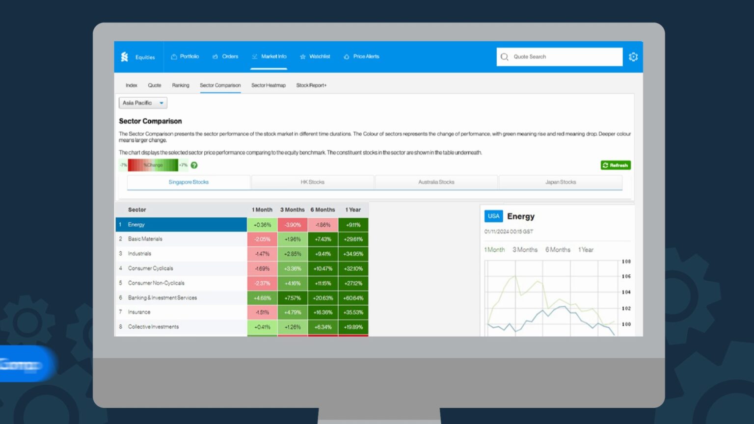754x424 pixels.
Task: Switch to the Sector Heatmap tab
Action: click(269, 85)
